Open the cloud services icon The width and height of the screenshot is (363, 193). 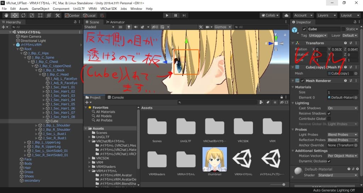(x=286, y=16)
